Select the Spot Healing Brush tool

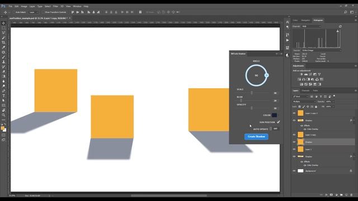pyautogui.click(x=3, y=52)
